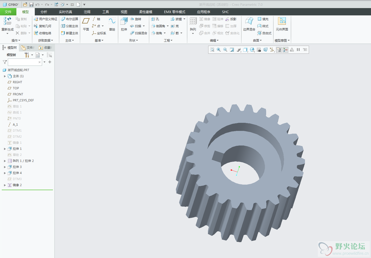Viewport: 371px width, 258px height.
Task: Expand the 拉伸 3 tree node
Action: coord(5,167)
